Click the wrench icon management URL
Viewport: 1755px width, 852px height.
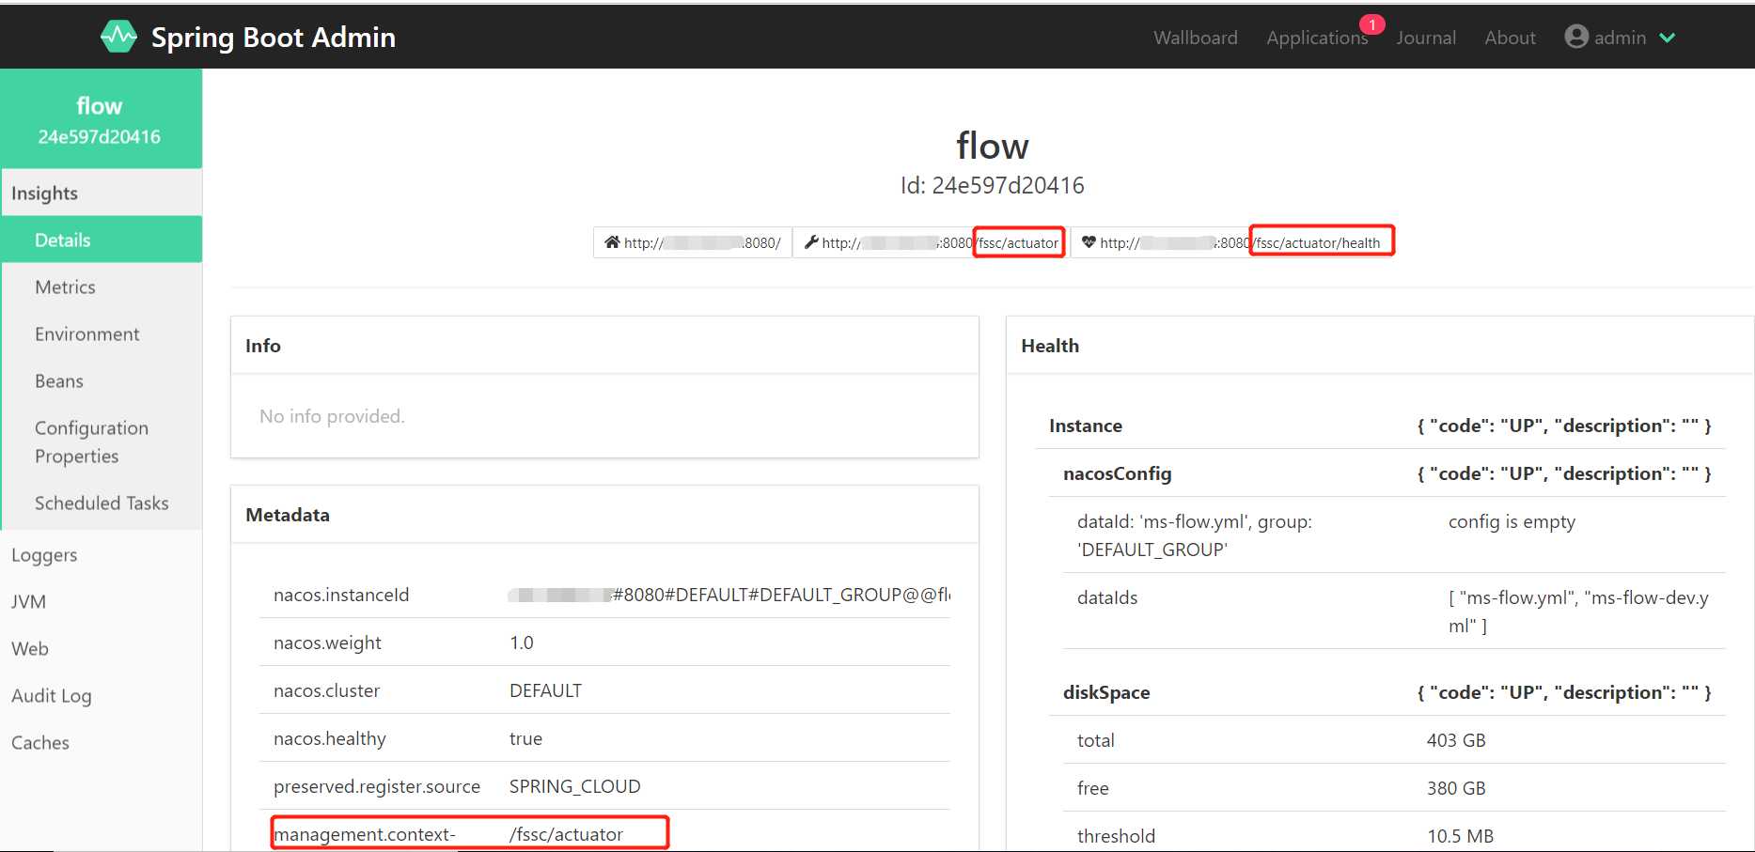click(x=931, y=242)
